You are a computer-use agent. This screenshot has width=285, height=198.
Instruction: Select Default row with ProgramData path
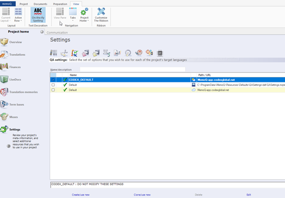point(168,85)
